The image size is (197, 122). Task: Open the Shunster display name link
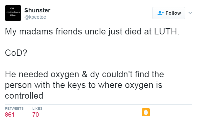37,10
